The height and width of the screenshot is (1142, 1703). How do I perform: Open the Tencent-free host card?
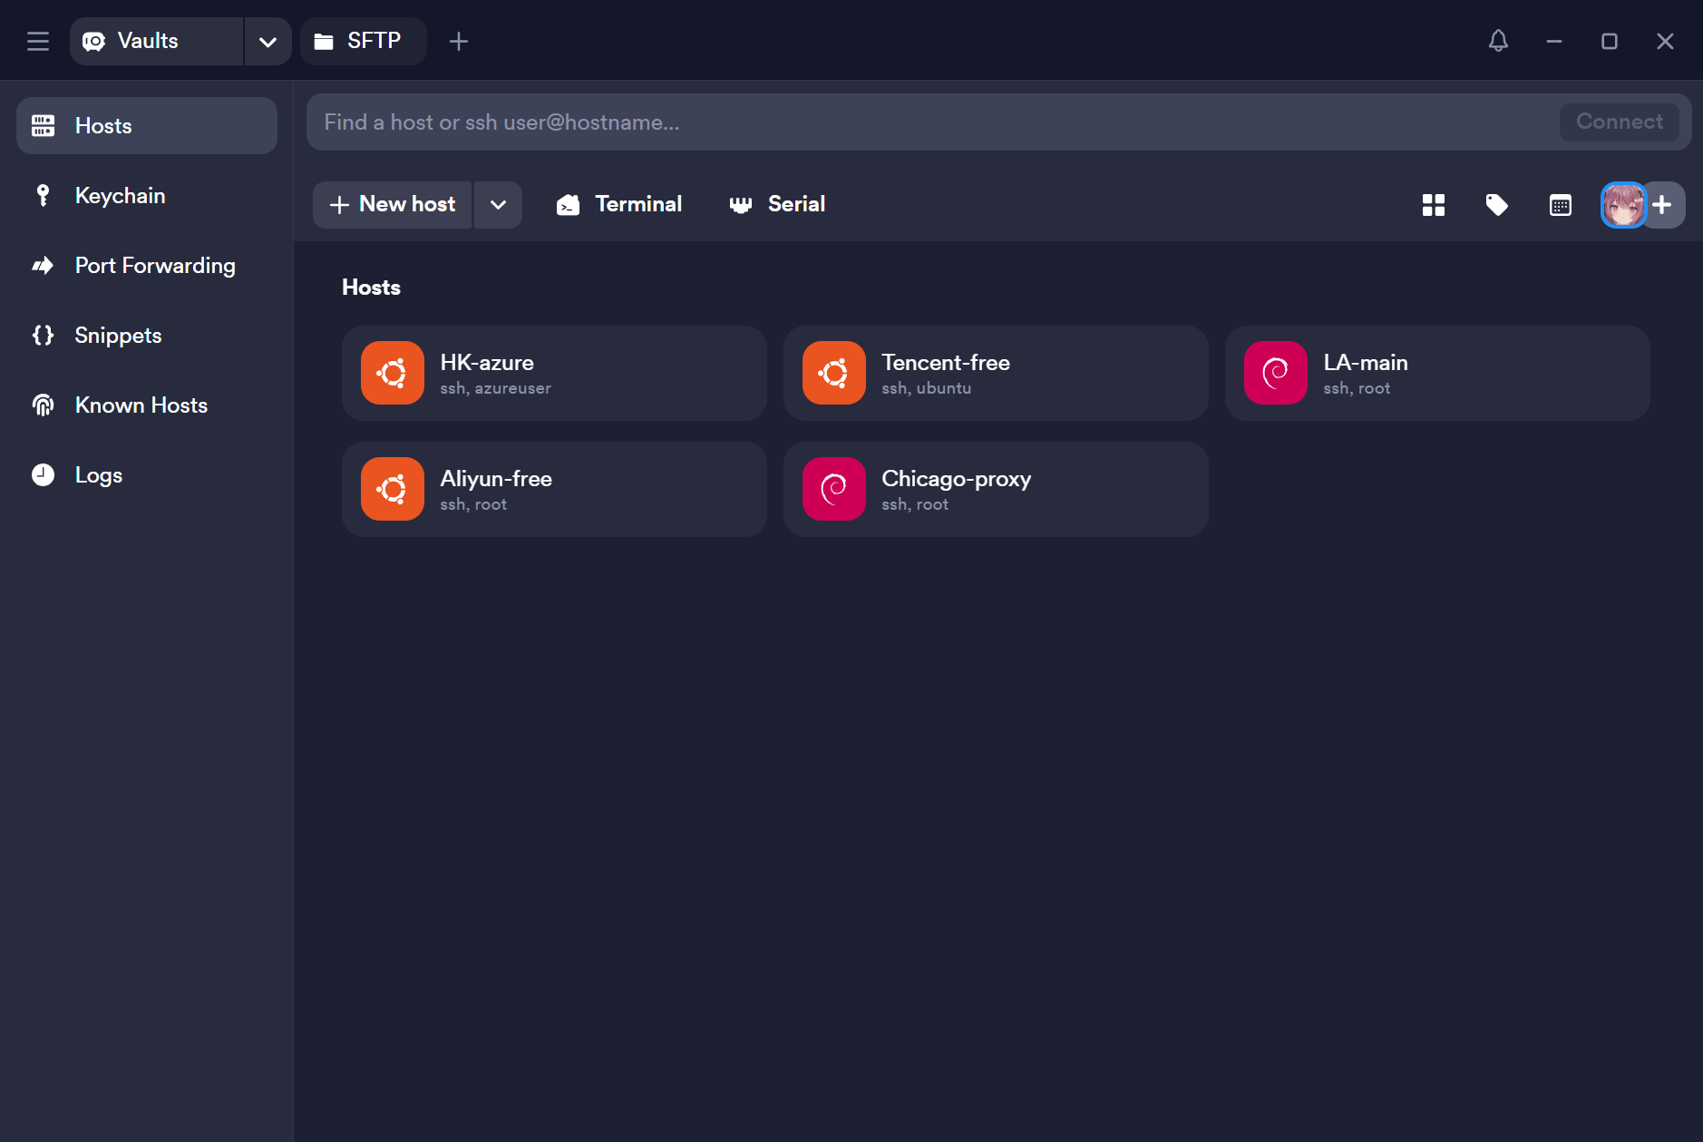[996, 373]
